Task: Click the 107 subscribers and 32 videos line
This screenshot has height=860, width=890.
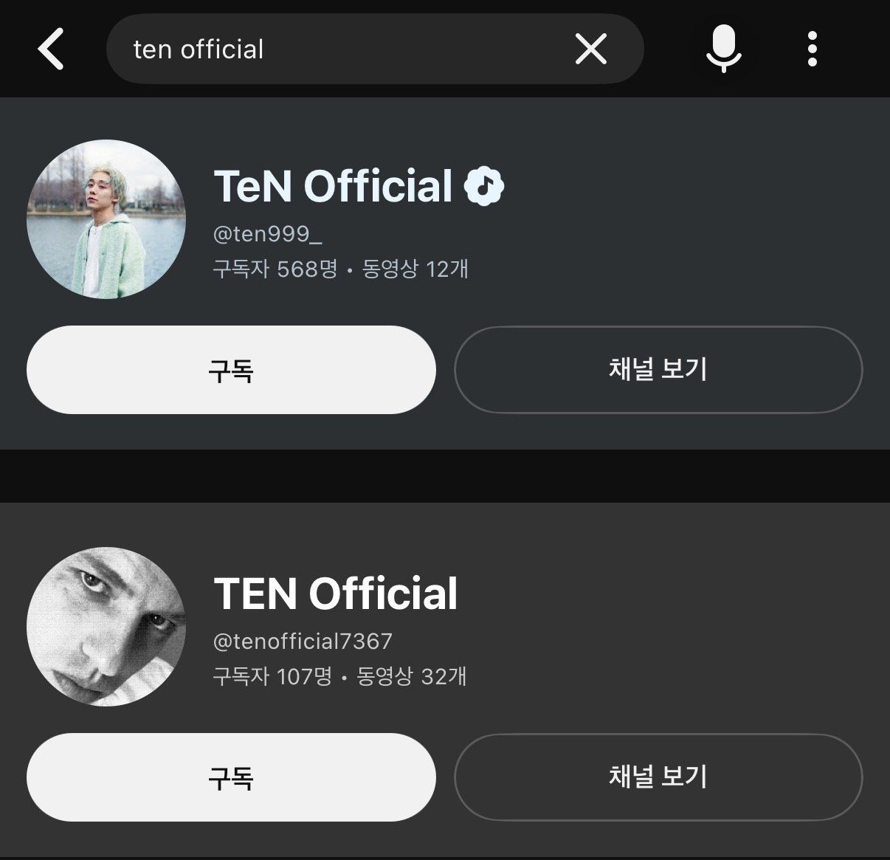Action: 339,676
